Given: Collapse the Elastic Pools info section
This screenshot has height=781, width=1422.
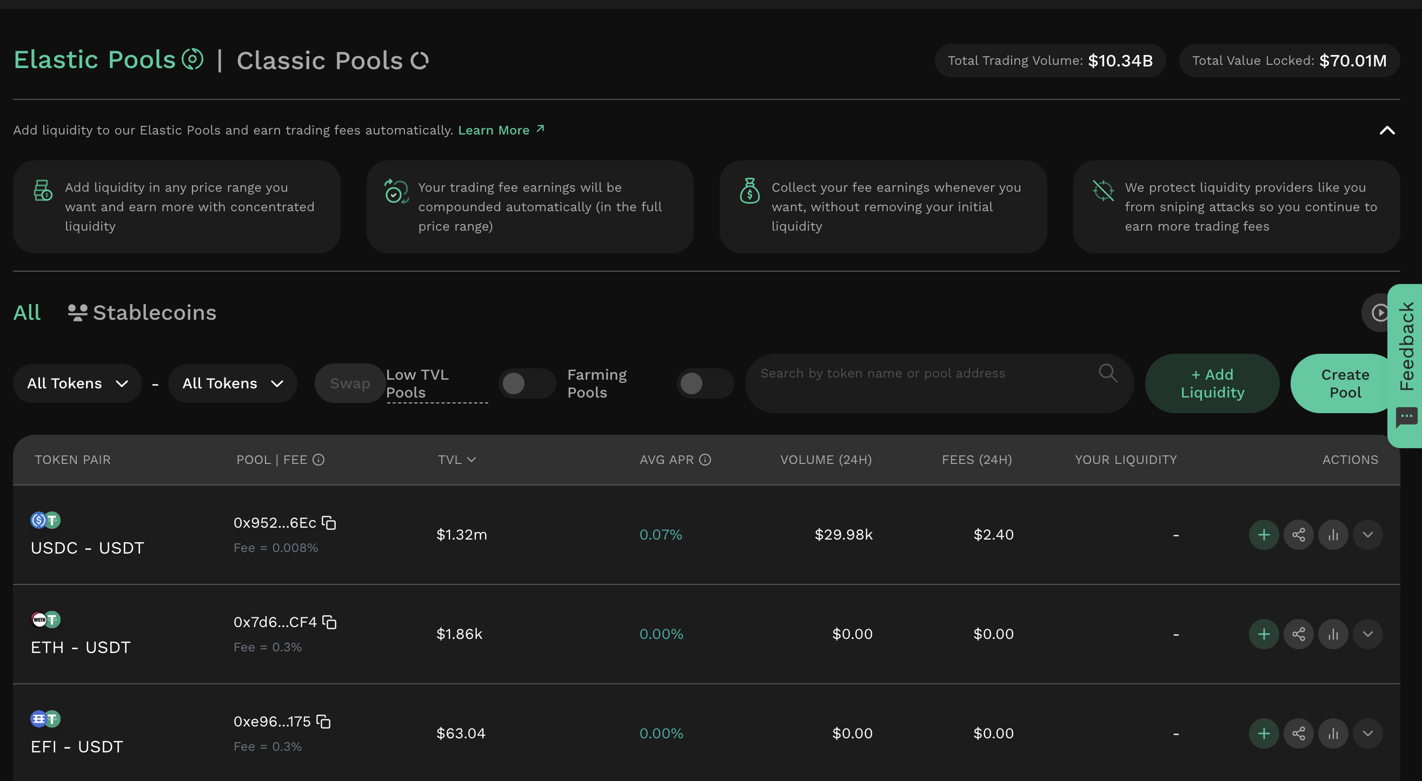Looking at the screenshot, I should coord(1387,130).
